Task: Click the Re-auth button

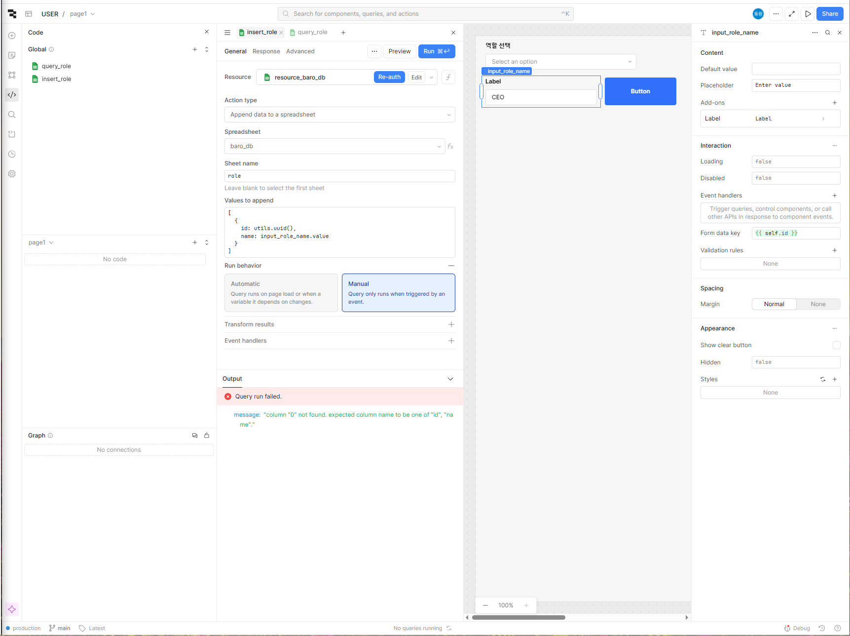Action: [x=389, y=77]
